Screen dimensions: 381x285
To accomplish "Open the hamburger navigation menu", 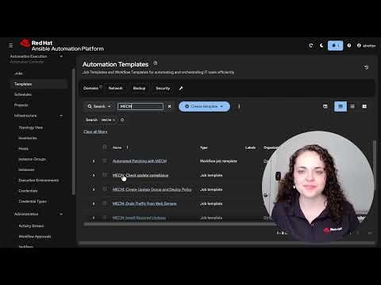I will [10, 46].
